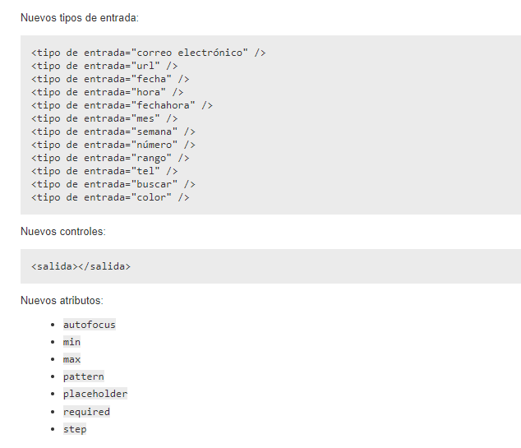
Task: Click the "Nuevos atributos" label
Action: click(x=62, y=300)
